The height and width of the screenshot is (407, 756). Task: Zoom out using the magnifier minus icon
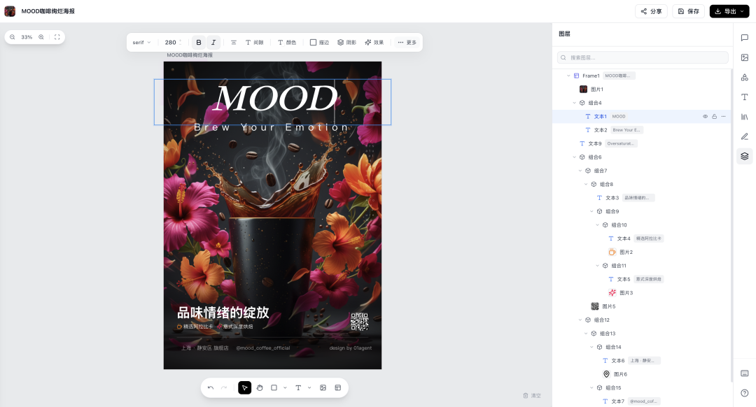13,37
